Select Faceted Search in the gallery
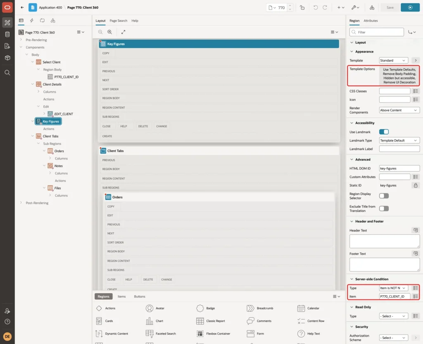The height and width of the screenshot is (344, 423). (x=161, y=334)
